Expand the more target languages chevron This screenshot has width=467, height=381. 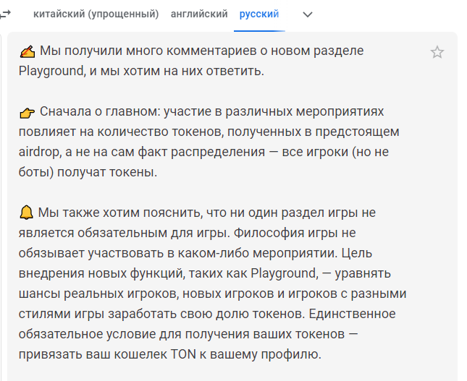308,14
